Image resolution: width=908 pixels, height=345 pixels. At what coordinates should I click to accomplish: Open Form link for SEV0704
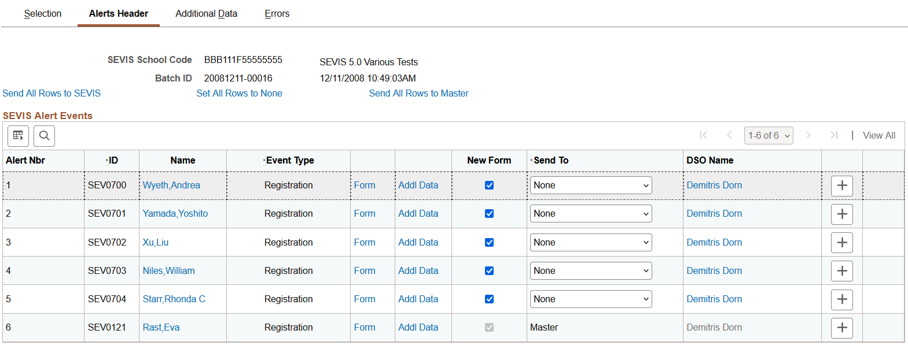[365, 299]
